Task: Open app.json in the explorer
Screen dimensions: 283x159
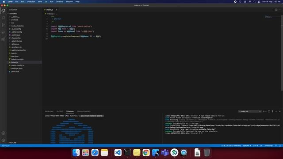Action: coord(15,56)
